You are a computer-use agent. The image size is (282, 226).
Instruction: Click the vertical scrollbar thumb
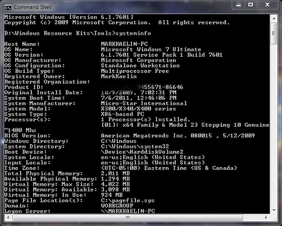(x=274, y=34)
